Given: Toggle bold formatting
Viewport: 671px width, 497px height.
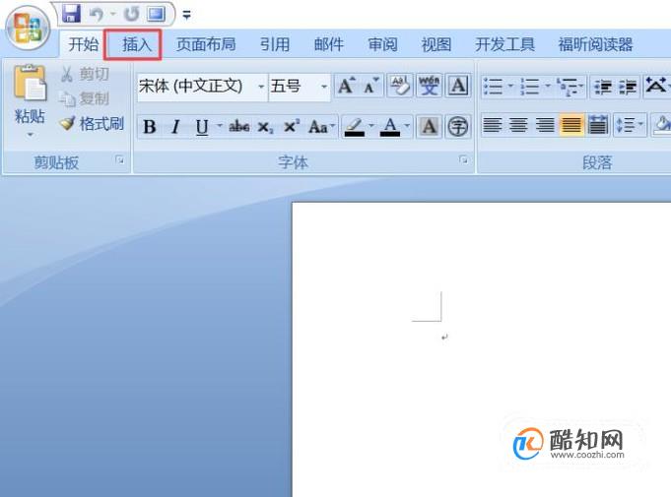Looking at the screenshot, I should 150,127.
